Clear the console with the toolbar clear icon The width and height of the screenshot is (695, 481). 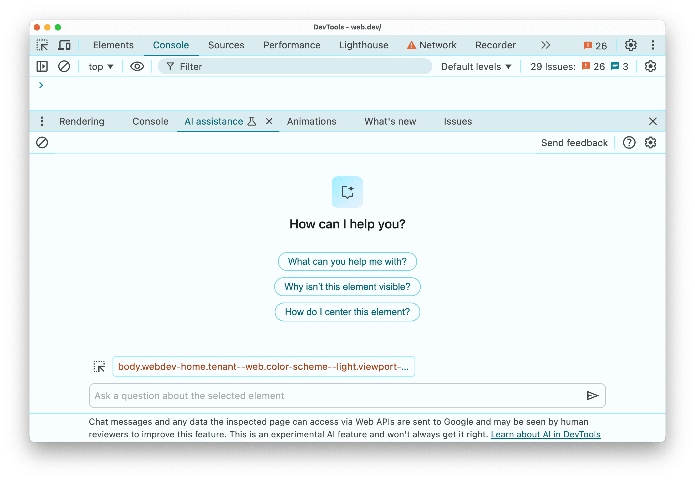[x=64, y=66]
